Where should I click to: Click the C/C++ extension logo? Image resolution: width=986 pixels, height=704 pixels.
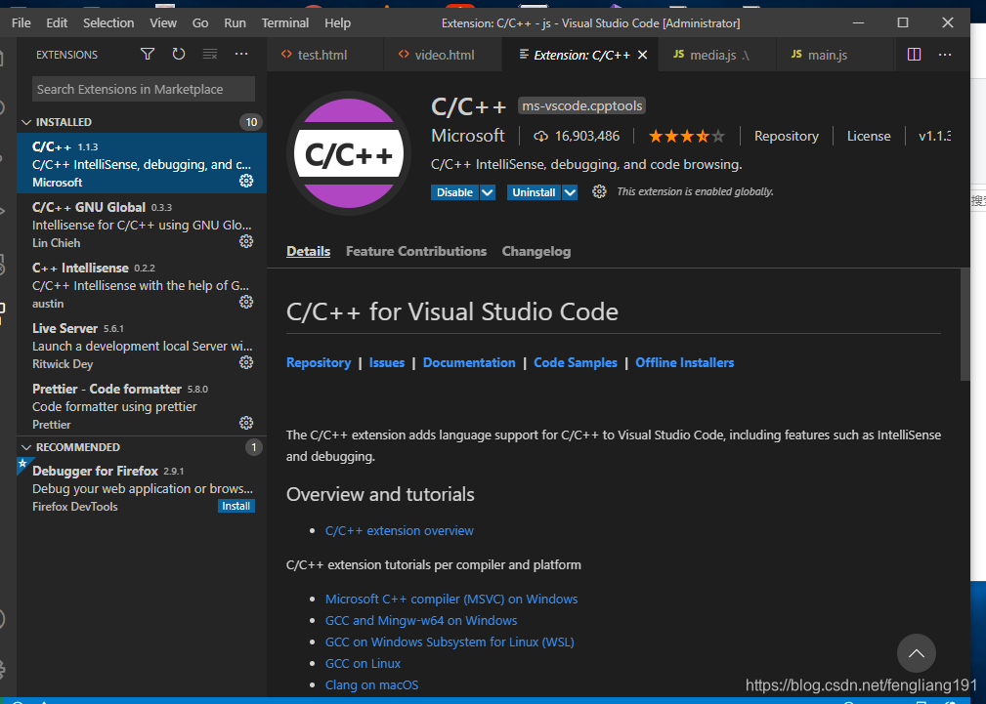(349, 153)
